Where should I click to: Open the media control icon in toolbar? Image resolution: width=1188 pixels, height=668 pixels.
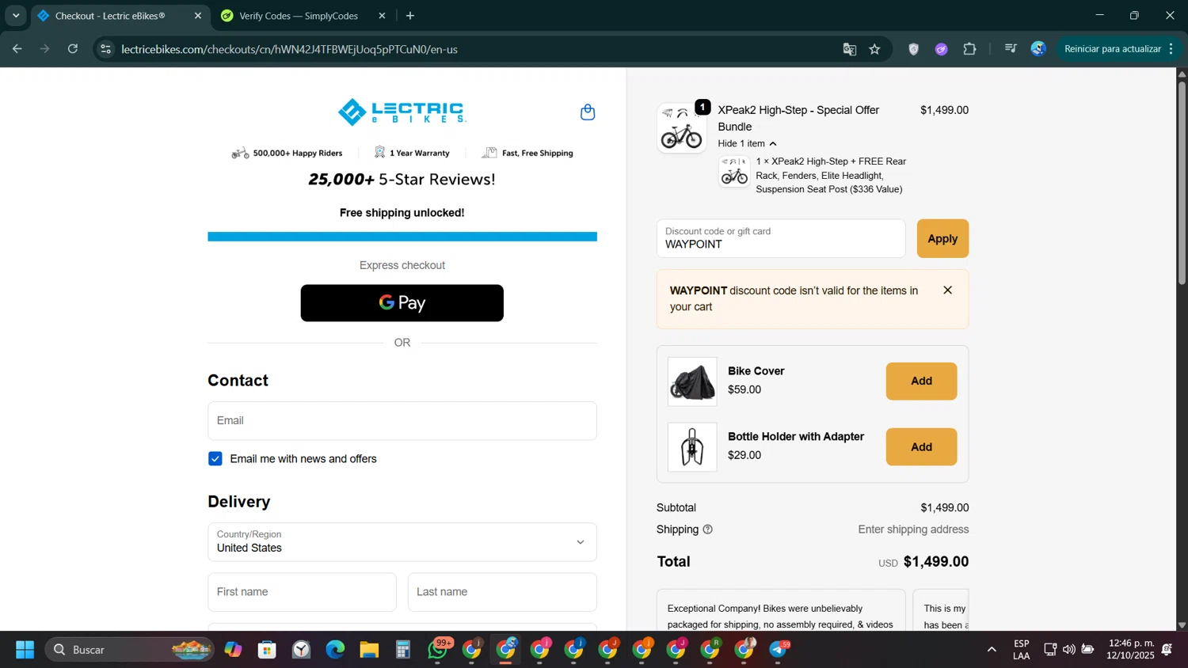[1011, 49]
